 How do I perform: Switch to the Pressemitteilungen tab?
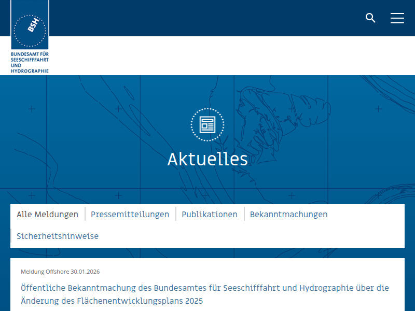[x=130, y=215]
